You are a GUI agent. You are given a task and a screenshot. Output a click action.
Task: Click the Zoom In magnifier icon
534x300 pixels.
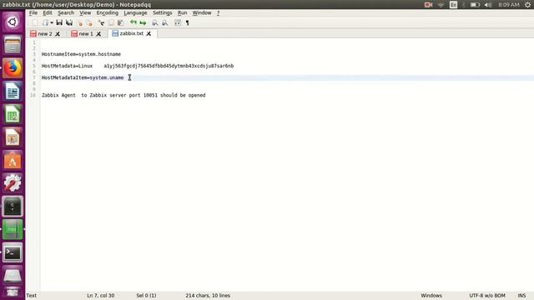click(x=155, y=22)
